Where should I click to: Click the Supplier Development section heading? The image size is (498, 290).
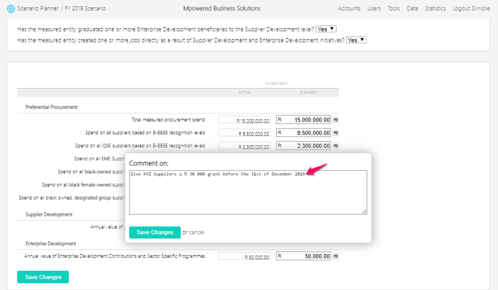[49, 214]
